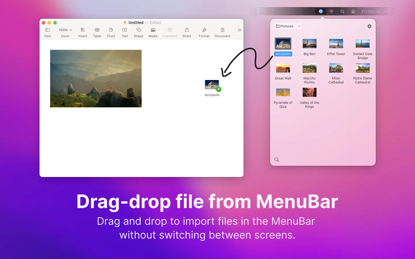Add a Table to the document
415x259 pixels.
97,30
